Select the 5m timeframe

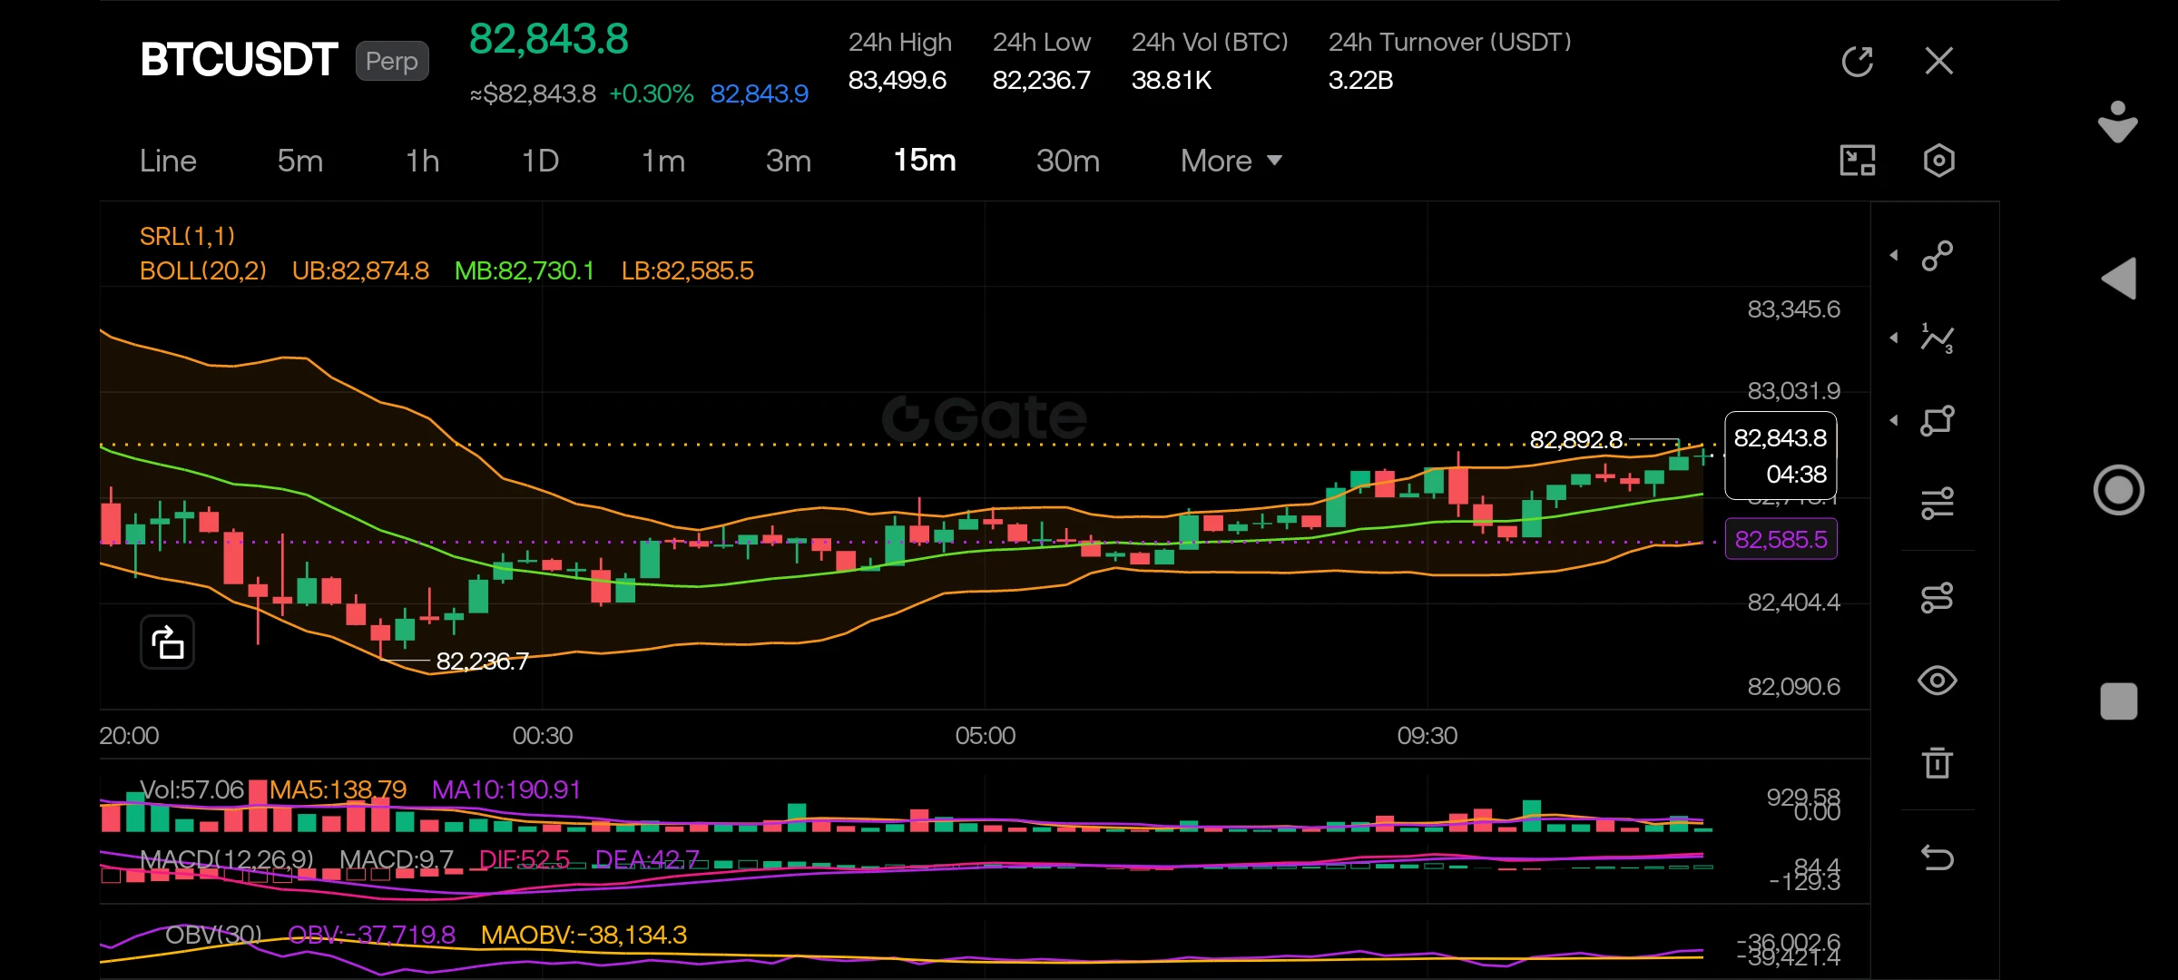pyautogui.click(x=300, y=162)
